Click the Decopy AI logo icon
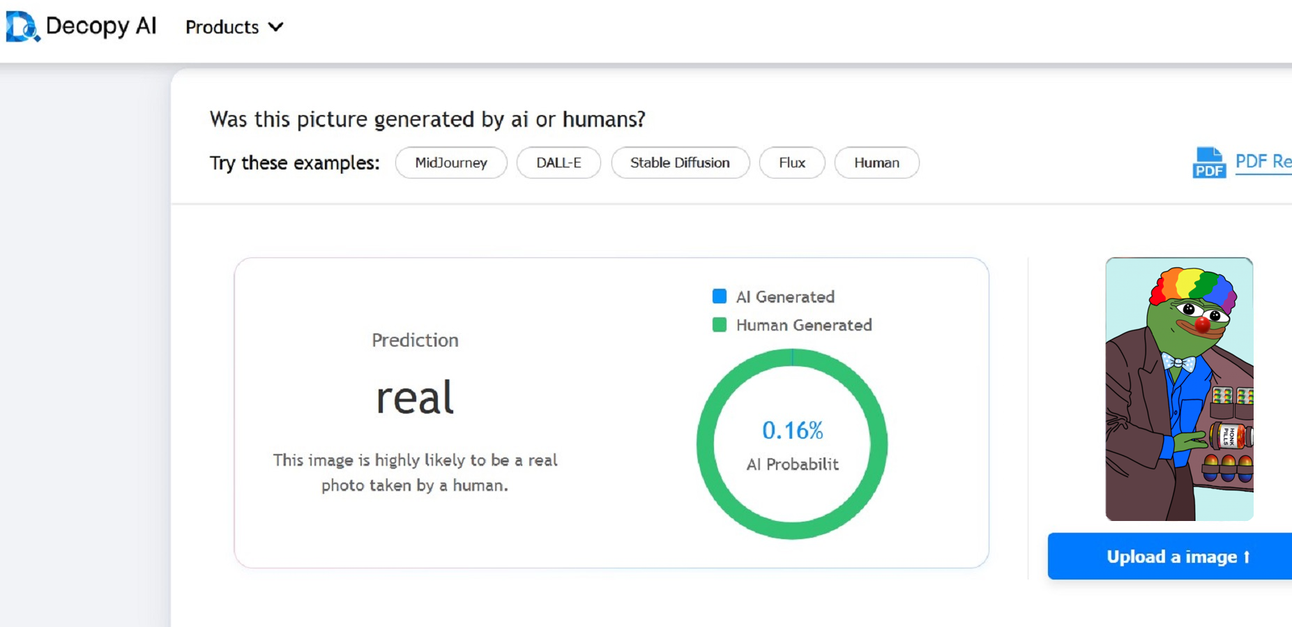 [x=23, y=27]
